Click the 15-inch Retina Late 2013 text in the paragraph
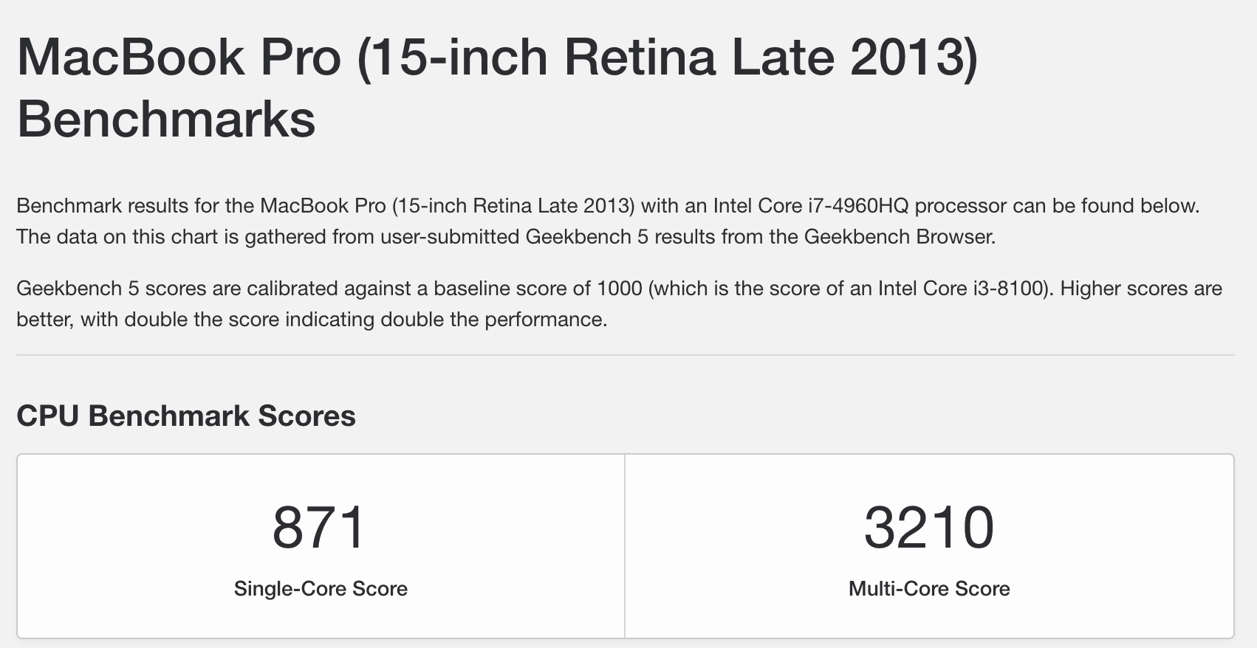 click(x=513, y=205)
